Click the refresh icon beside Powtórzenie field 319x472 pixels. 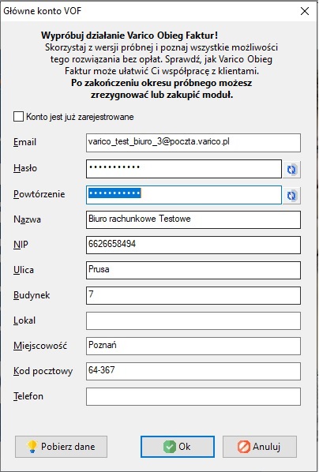pos(291,196)
